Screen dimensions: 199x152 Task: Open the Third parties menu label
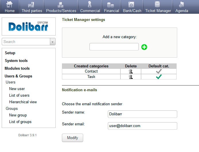[x=32, y=11]
